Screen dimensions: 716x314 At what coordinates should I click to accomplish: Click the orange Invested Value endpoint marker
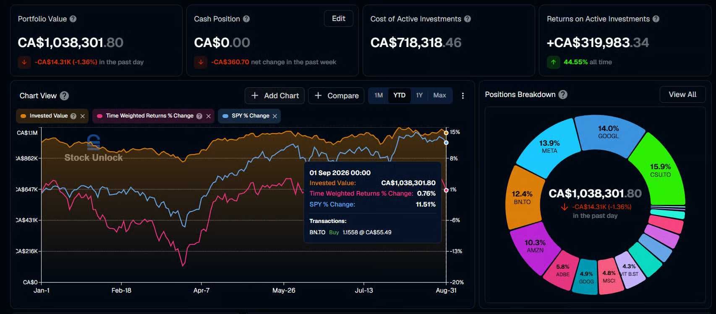point(446,133)
